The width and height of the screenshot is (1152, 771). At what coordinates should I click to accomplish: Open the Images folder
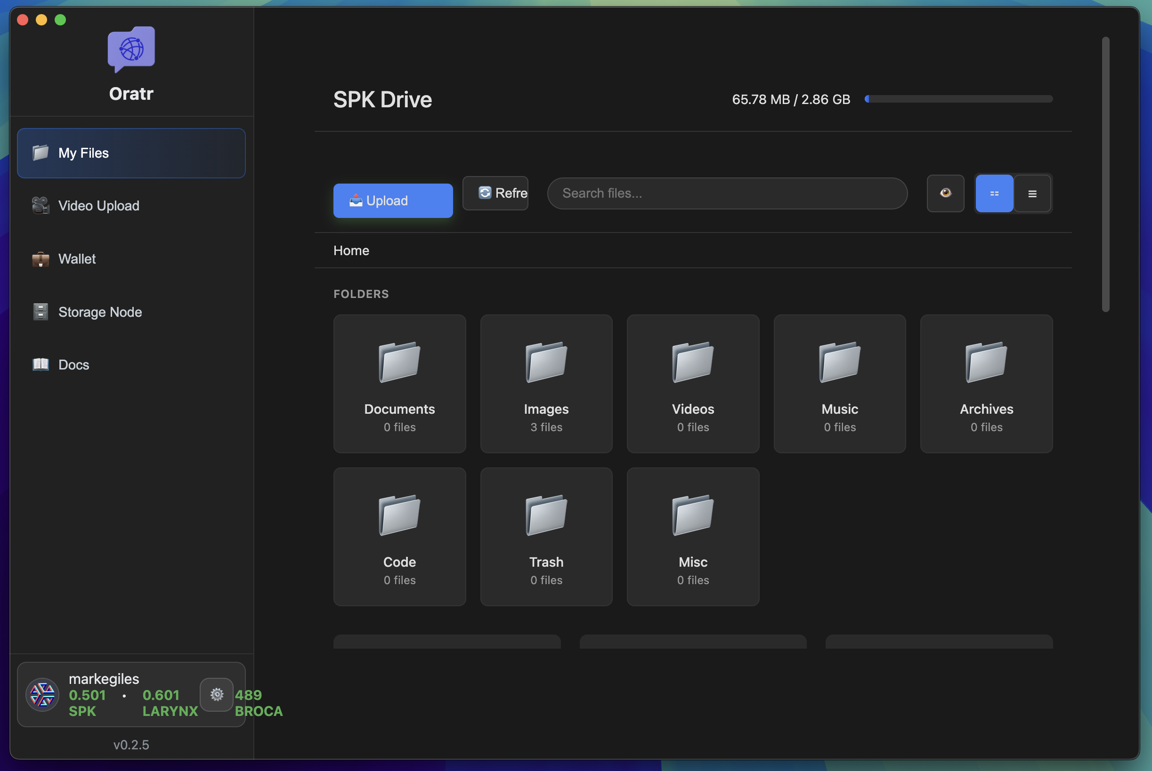tap(546, 384)
